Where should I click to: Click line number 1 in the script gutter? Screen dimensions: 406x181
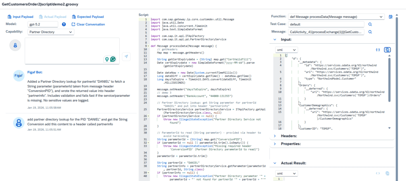146,19
